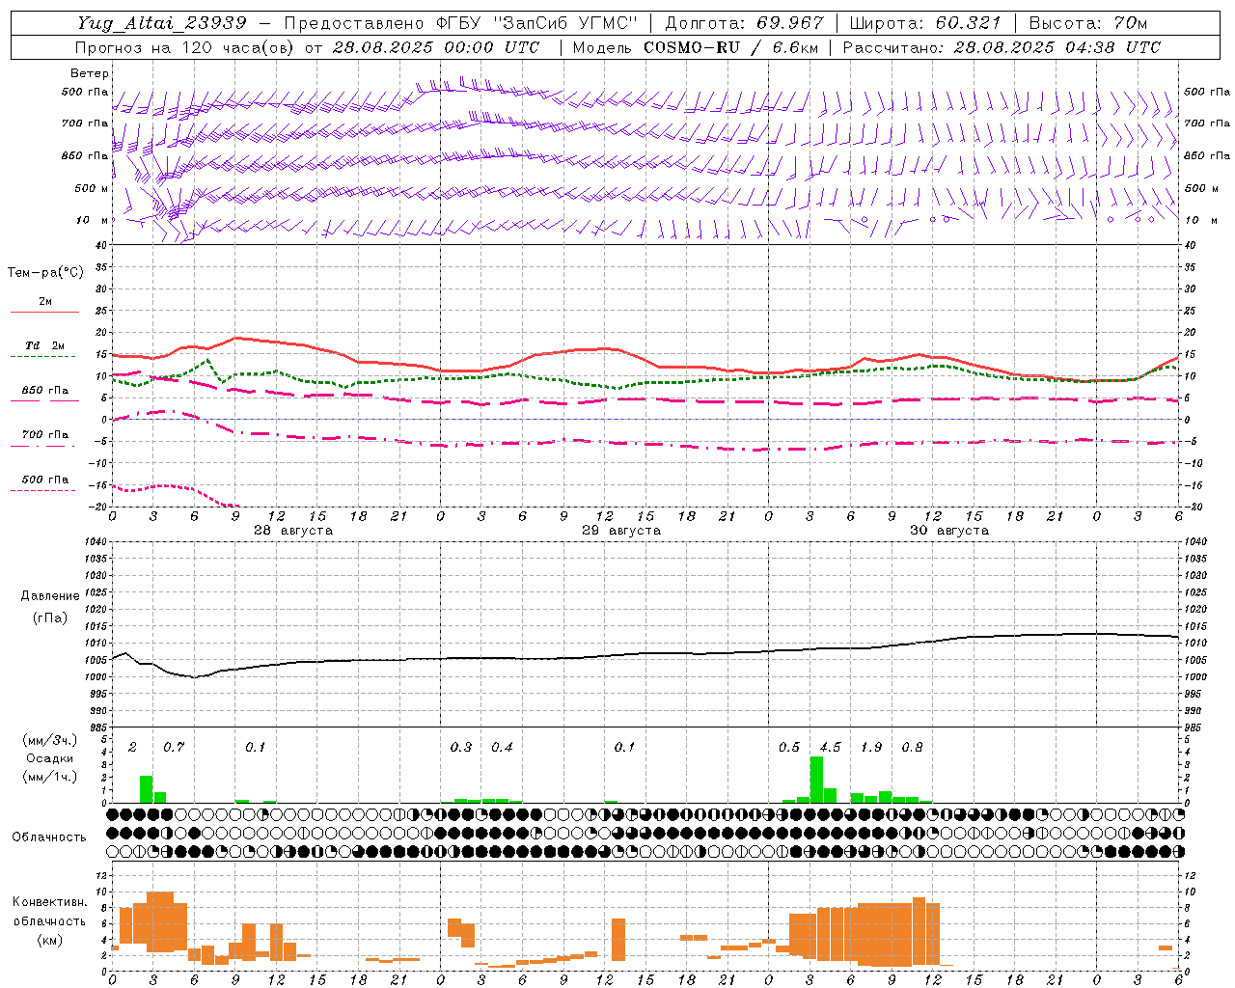The height and width of the screenshot is (988, 1235).
Task: Click the Ветер panel label
Action: click(x=90, y=73)
